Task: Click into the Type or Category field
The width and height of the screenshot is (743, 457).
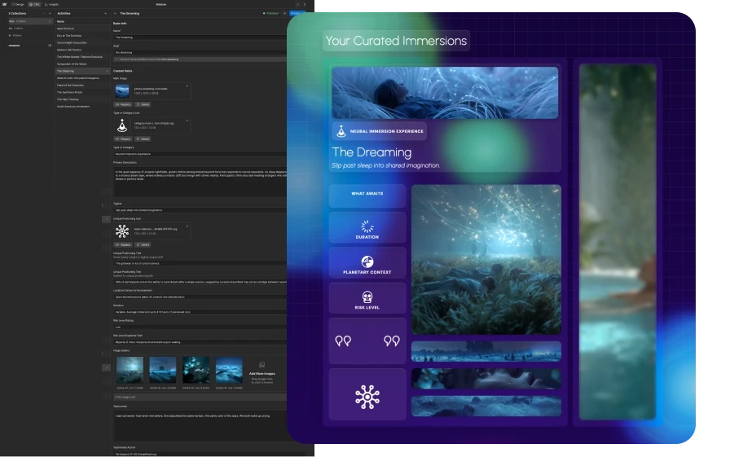Action: click(x=200, y=154)
